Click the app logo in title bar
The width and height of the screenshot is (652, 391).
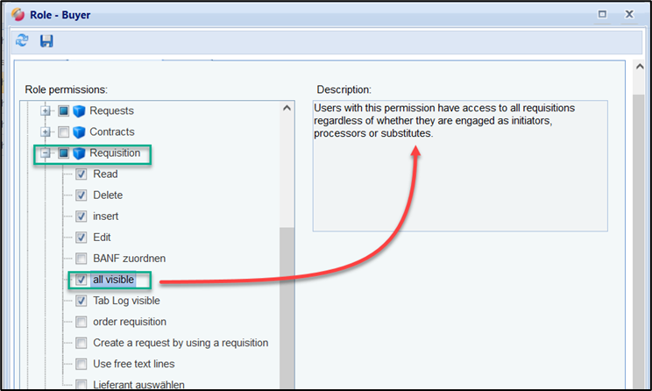[x=16, y=14]
